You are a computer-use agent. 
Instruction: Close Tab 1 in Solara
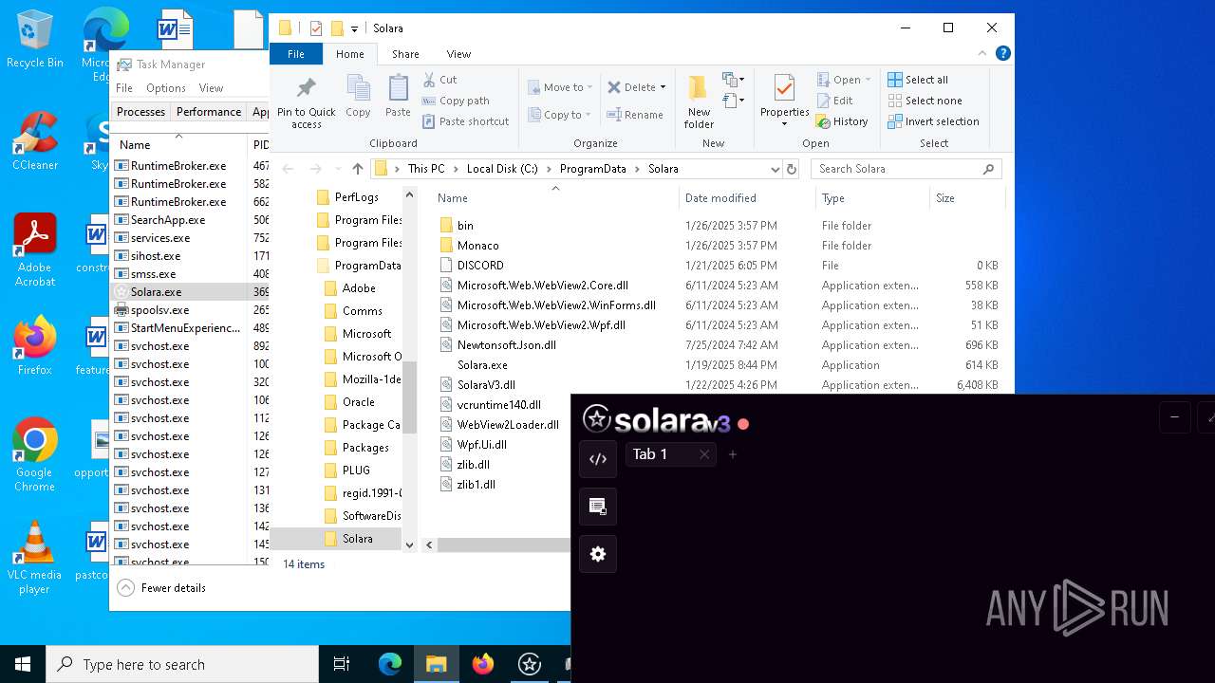coord(704,454)
